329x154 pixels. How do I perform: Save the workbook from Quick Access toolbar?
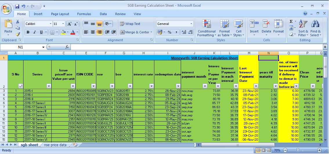(17, 6)
